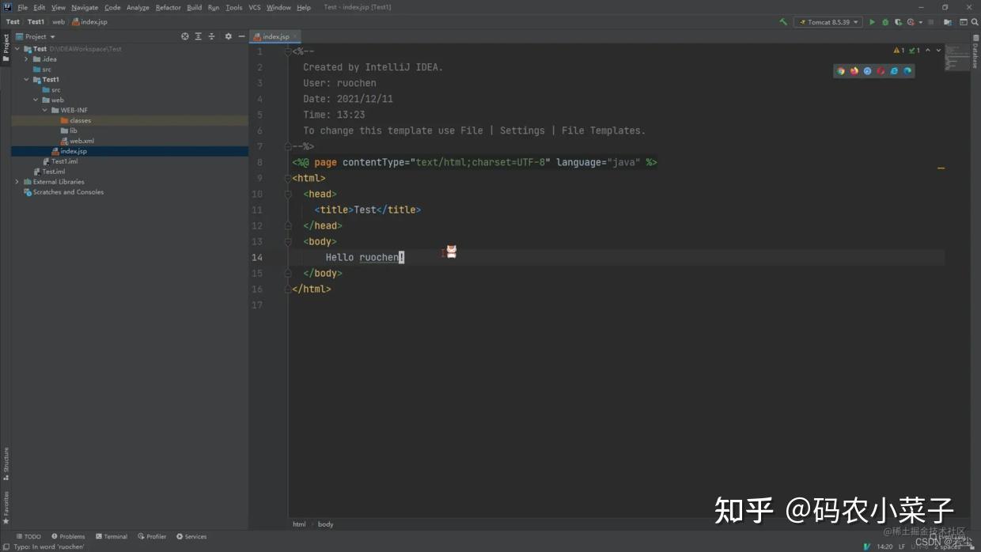Build the project with the hammer icon
The width and height of the screenshot is (981, 552).
pos(783,21)
